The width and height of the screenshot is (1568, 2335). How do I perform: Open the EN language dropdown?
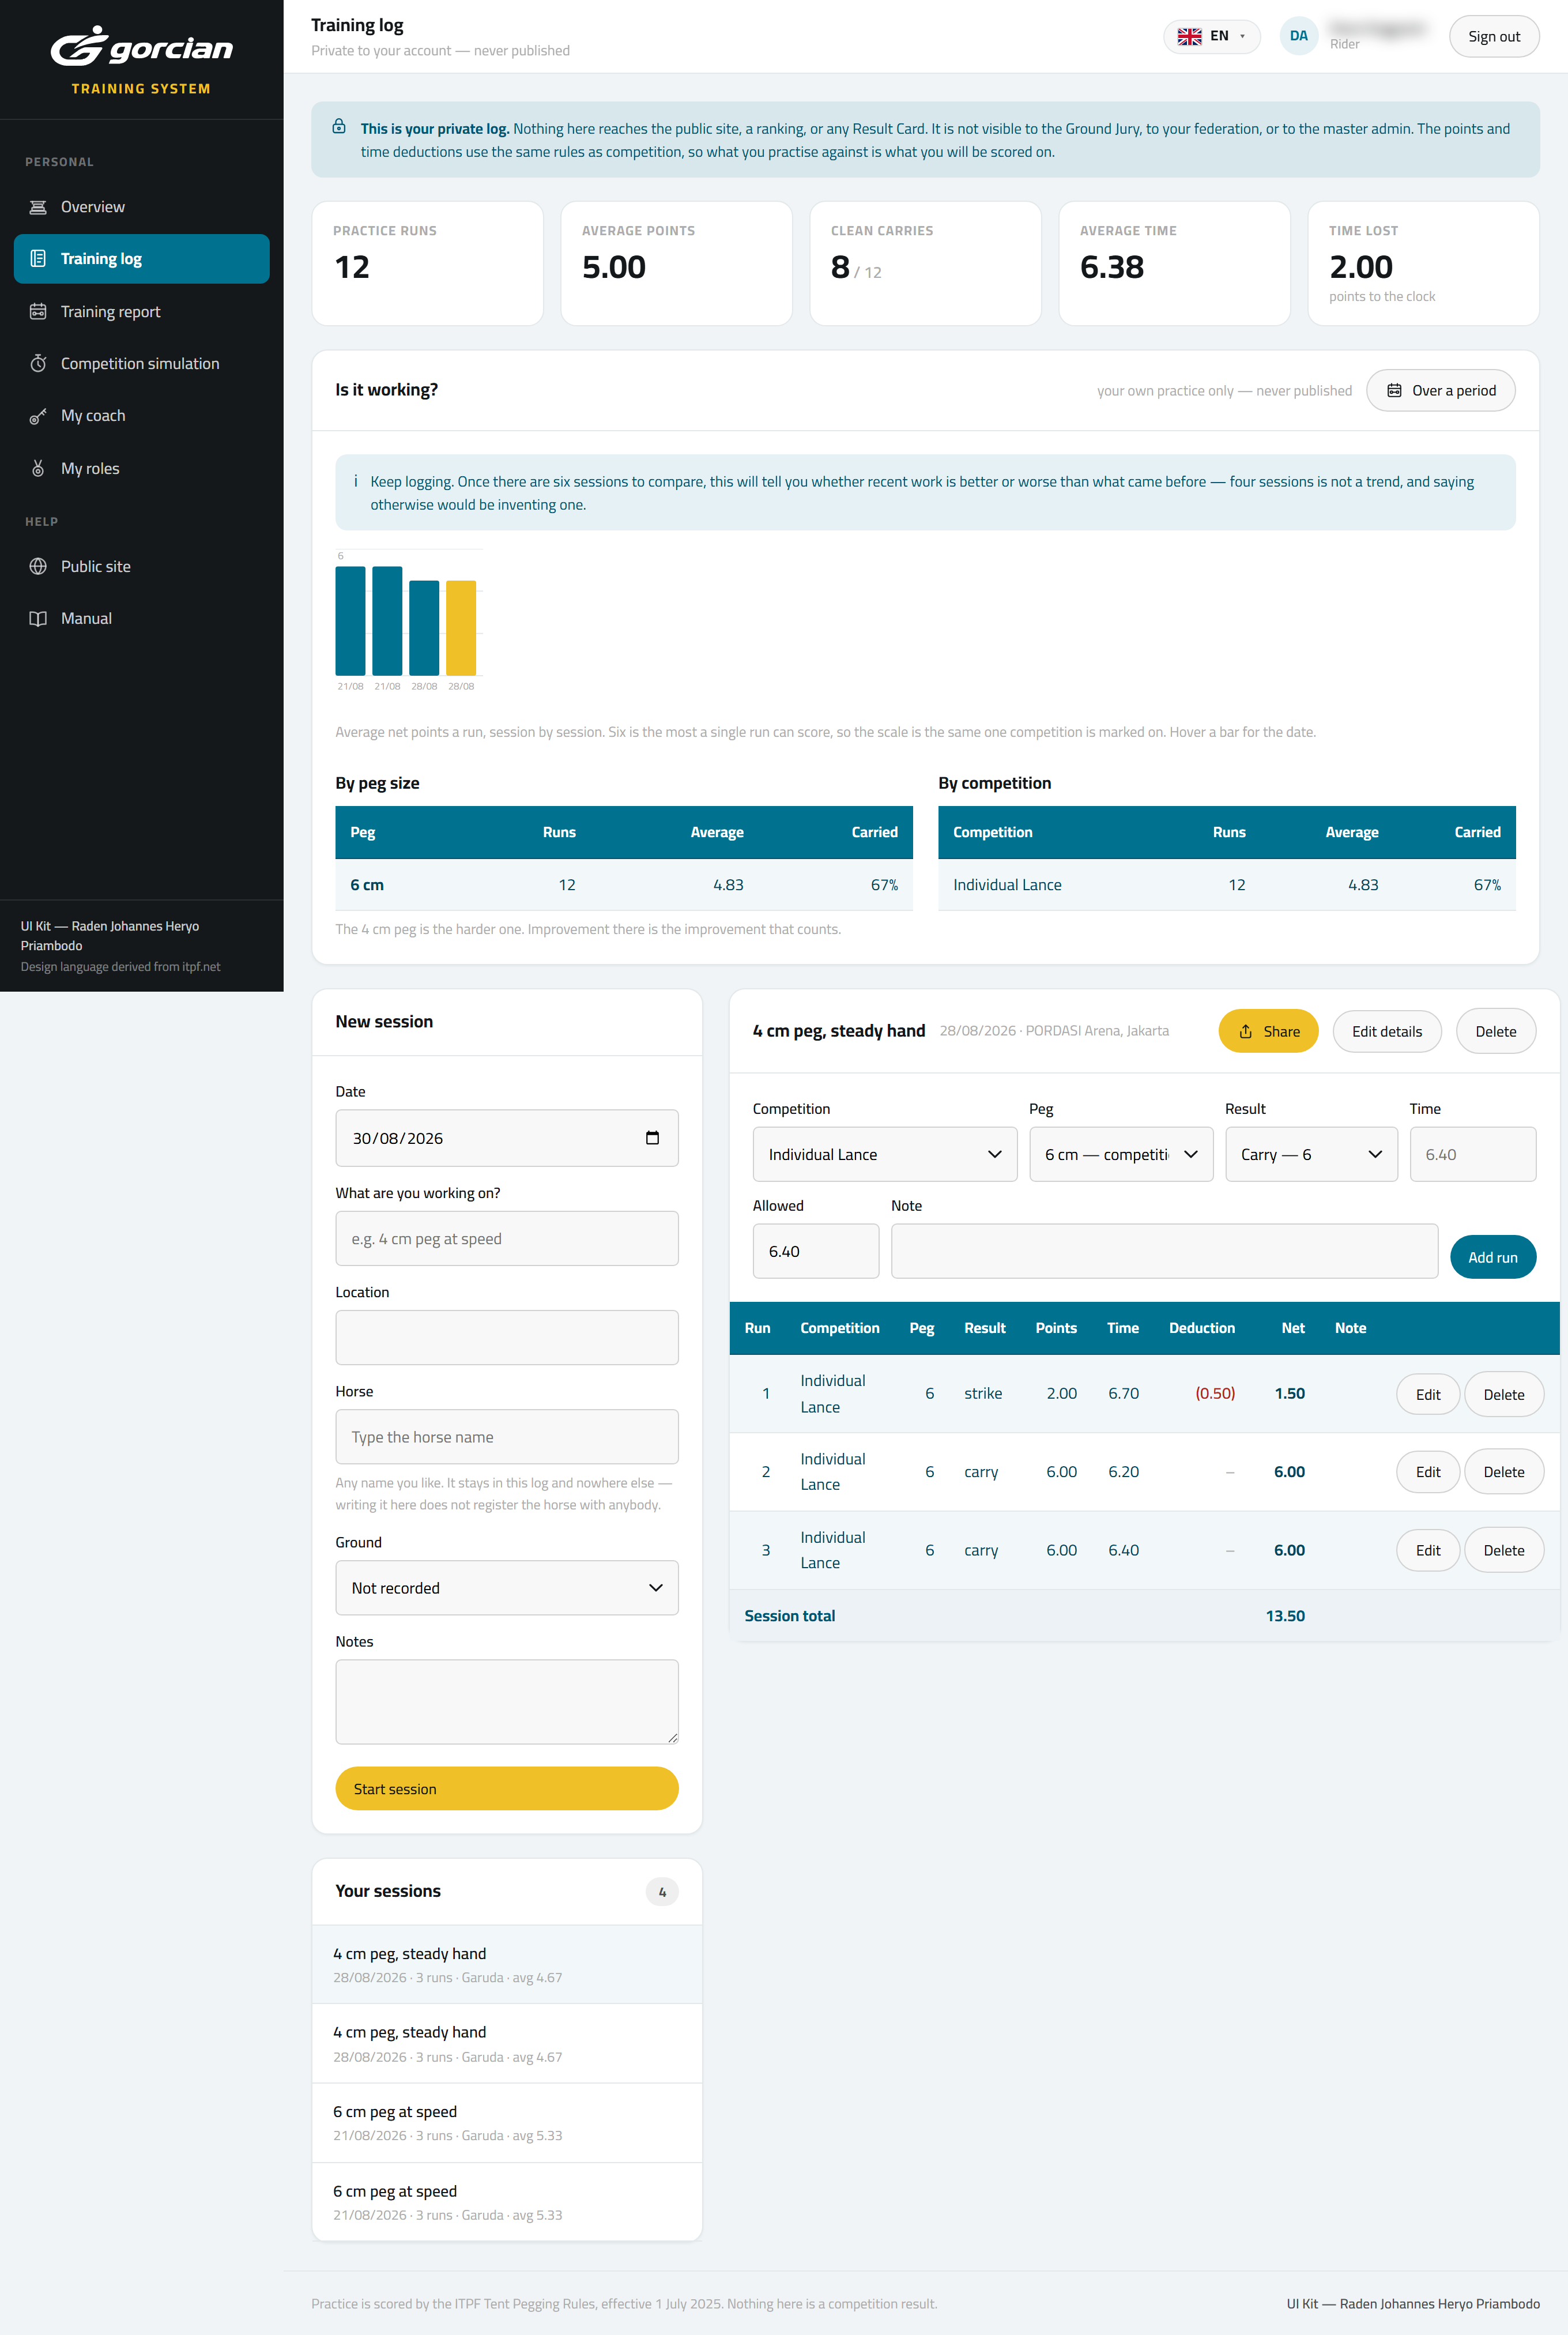1211,36
